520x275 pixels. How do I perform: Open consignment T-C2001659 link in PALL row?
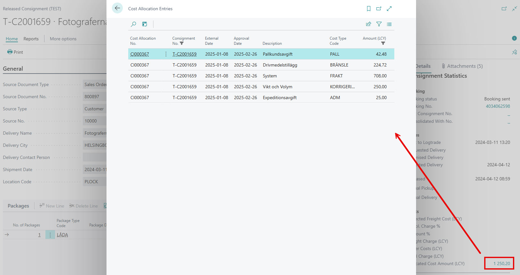coord(185,54)
